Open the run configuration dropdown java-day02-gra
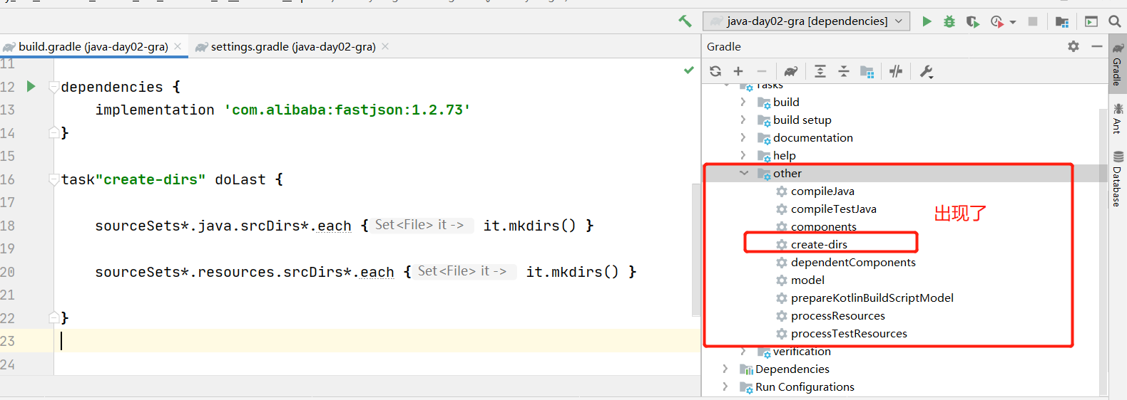The width and height of the screenshot is (1127, 400). click(x=806, y=21)
